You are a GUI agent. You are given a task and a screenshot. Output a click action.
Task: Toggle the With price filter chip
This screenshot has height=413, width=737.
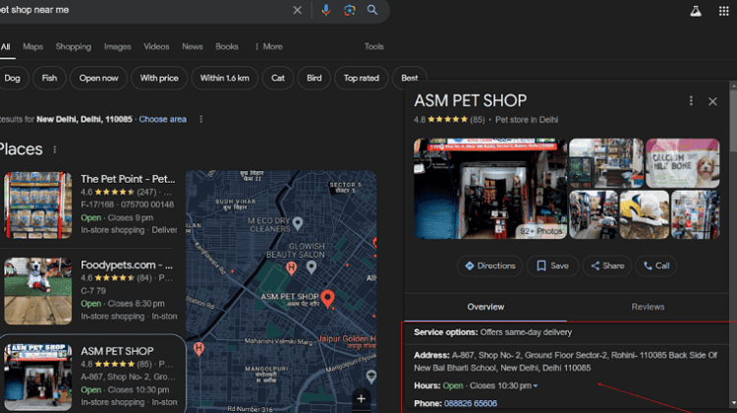pos(159,78)
